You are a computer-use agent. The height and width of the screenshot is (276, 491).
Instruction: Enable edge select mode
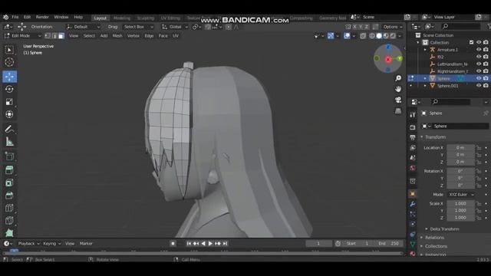pos(54,36)
